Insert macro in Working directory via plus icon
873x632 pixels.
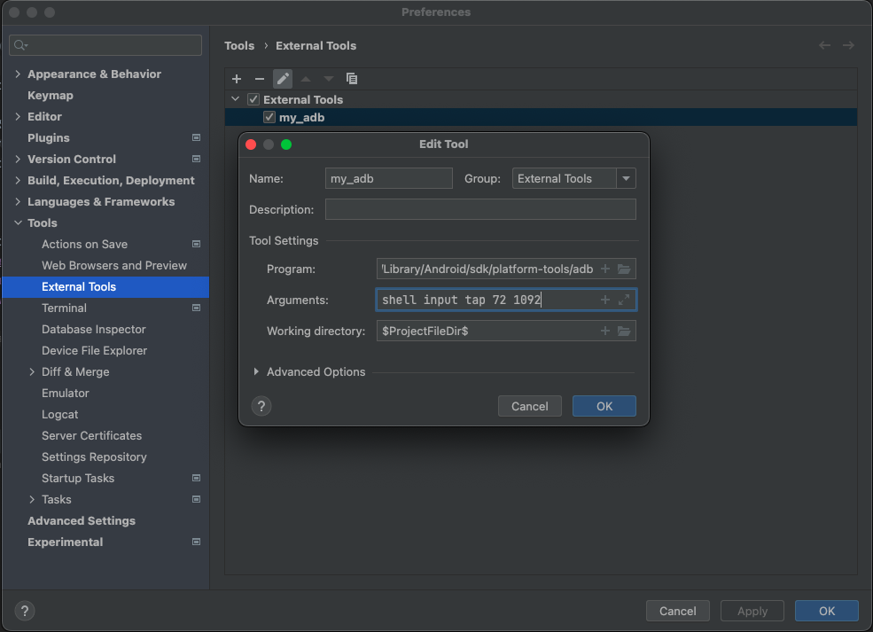click(605, 331)
